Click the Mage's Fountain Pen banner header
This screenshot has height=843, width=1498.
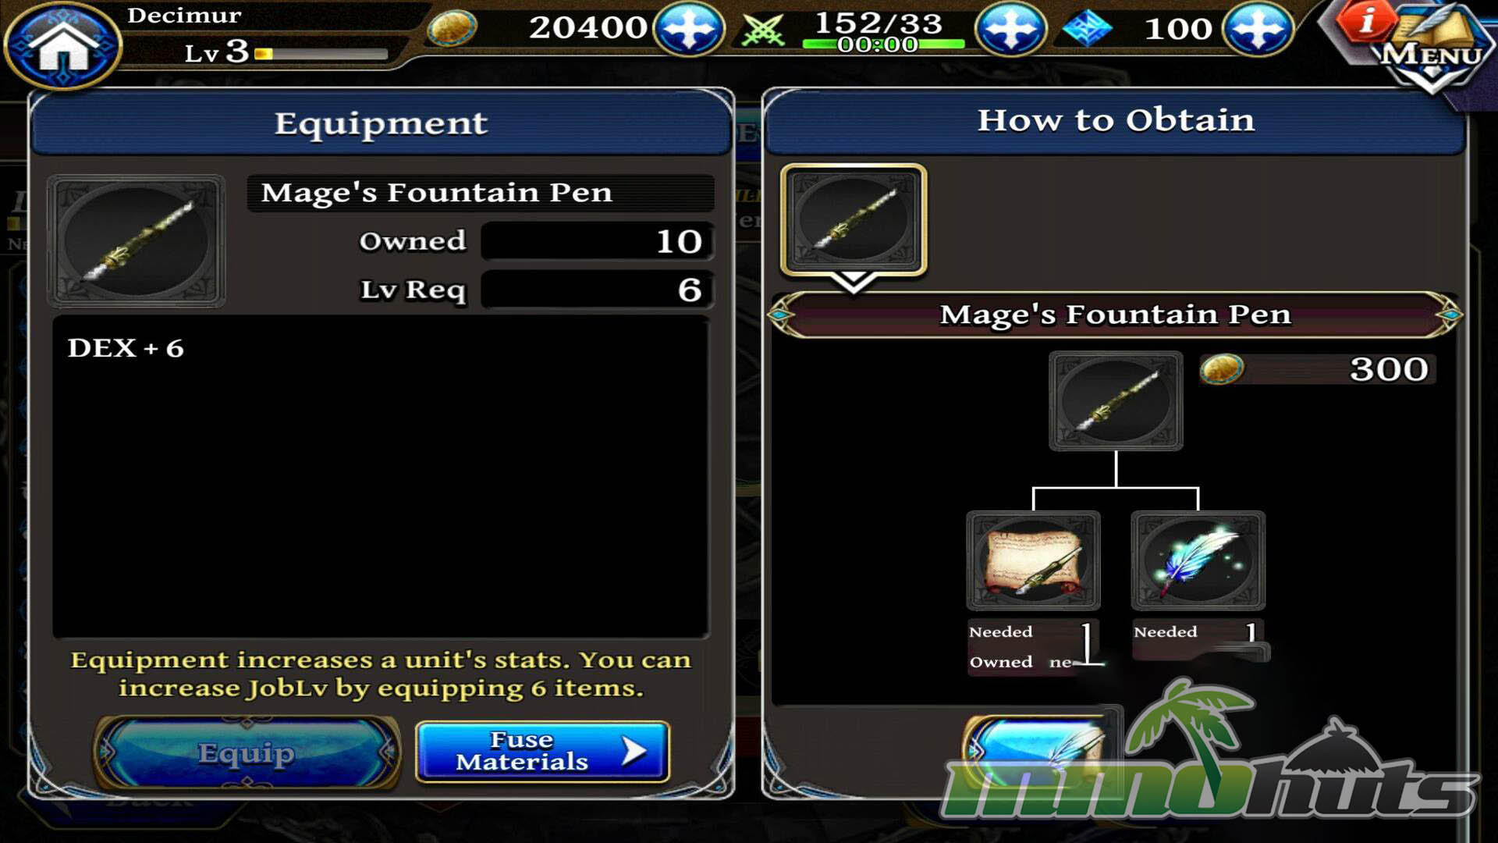click(1116, 315)
